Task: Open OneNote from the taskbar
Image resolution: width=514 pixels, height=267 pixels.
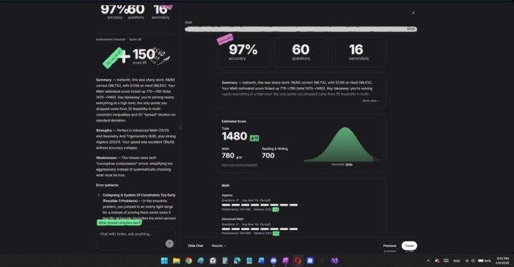Action: tap(286, 261)
